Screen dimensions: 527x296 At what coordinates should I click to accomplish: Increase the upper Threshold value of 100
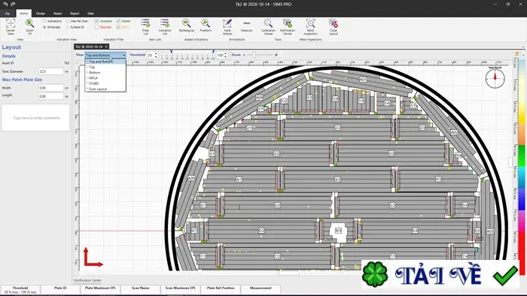[226, 53]
